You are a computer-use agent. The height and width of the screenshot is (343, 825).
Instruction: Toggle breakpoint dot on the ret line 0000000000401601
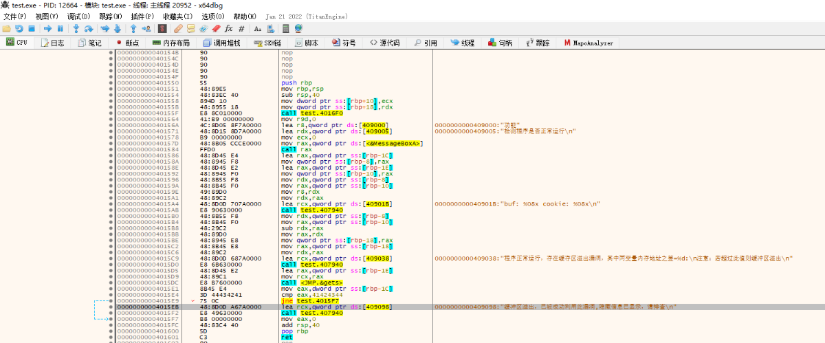(x=111, y=338)
